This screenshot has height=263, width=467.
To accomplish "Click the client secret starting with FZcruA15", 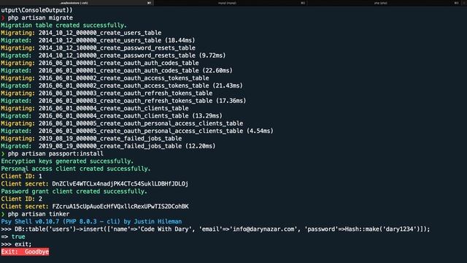I will coord(120,206).
